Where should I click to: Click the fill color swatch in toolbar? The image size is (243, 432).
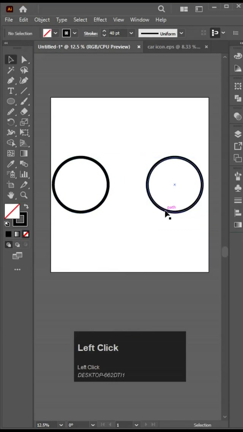tap(12, 211)
